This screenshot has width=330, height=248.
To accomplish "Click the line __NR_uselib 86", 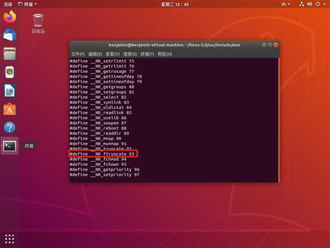I will 98,118.
